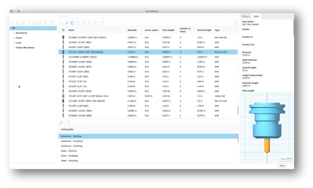The height and width of the screenshot is (188, 313).
Task: Clear the filter icon above the column headers
Action: pyautogui.click(x=235, y=23)
